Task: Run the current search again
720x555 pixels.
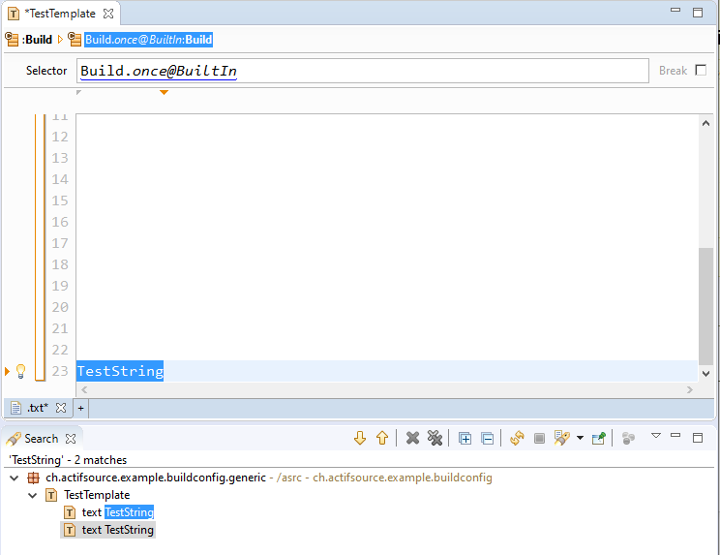Action: pyautogui.click(x=517, y=439)
